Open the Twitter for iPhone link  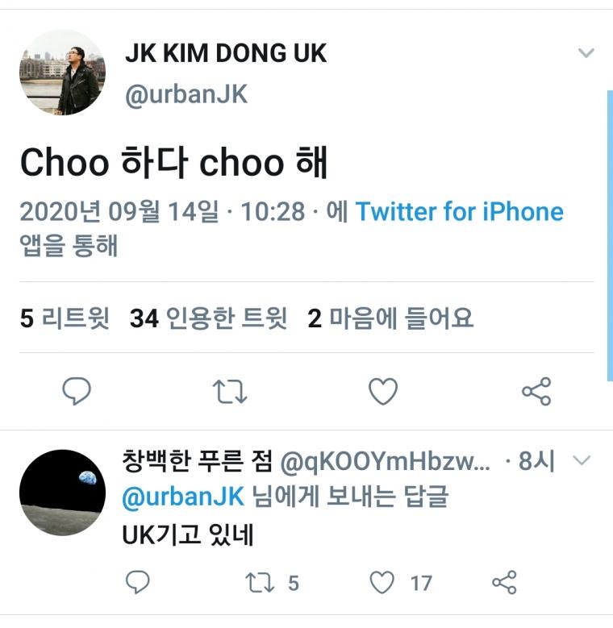459,211
